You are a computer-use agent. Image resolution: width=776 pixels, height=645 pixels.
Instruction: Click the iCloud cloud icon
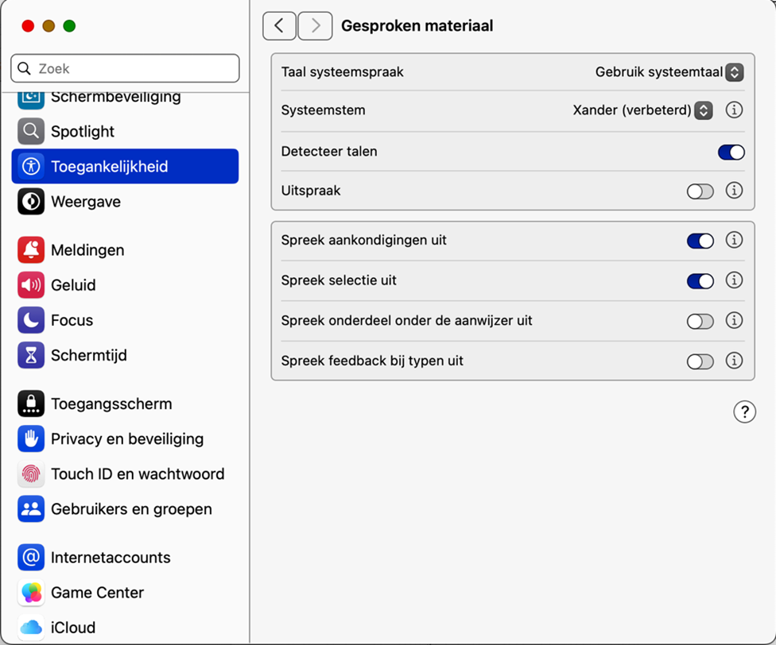(31, 628)
